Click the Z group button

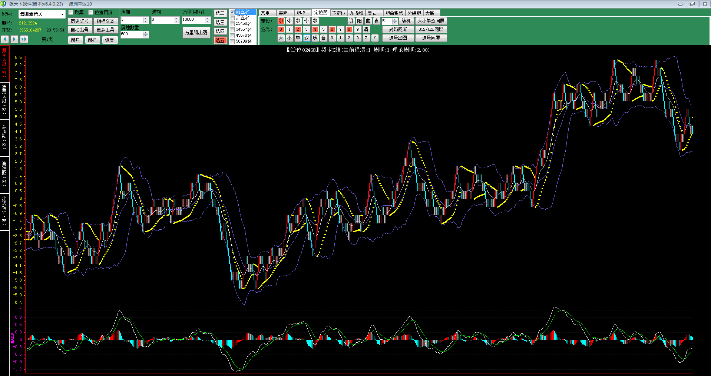(366, 38)
